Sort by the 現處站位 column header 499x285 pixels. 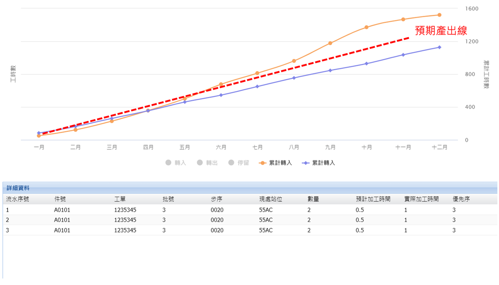click(271, 199)
